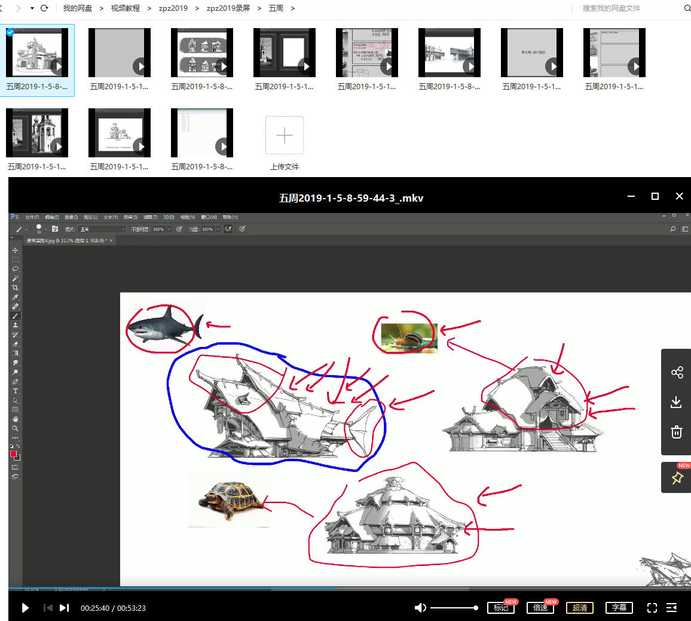The image size is (691, 621).
Task: Click the pin icon with the NEW badge
Action: click(x=677, y=478)
